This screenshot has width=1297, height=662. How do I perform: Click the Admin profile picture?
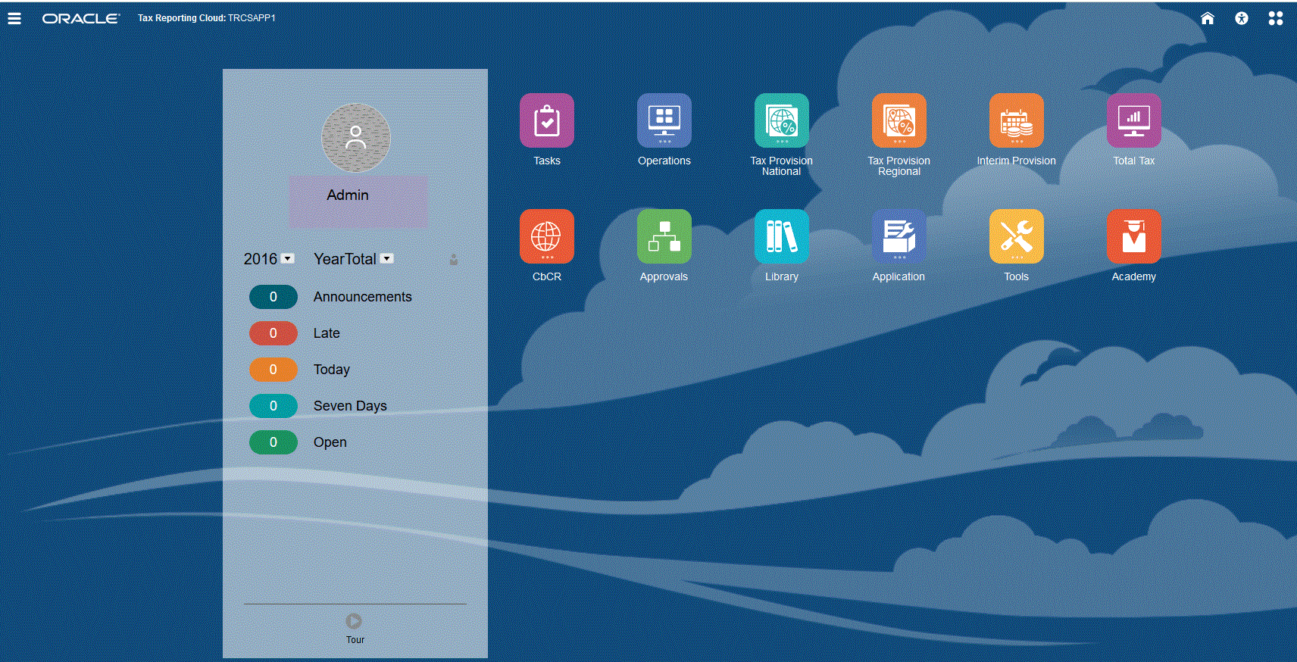point(356,138)
